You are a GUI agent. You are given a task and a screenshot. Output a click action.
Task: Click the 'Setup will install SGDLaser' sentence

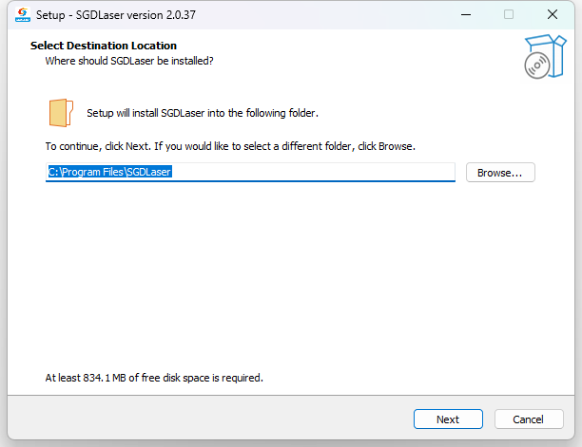tap(203, 113)
